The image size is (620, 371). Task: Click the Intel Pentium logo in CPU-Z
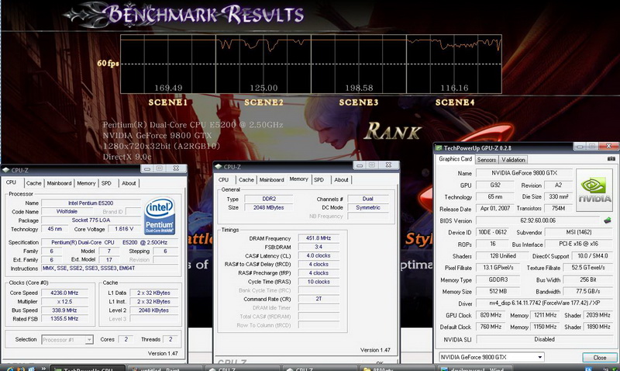tap(160, 217)
